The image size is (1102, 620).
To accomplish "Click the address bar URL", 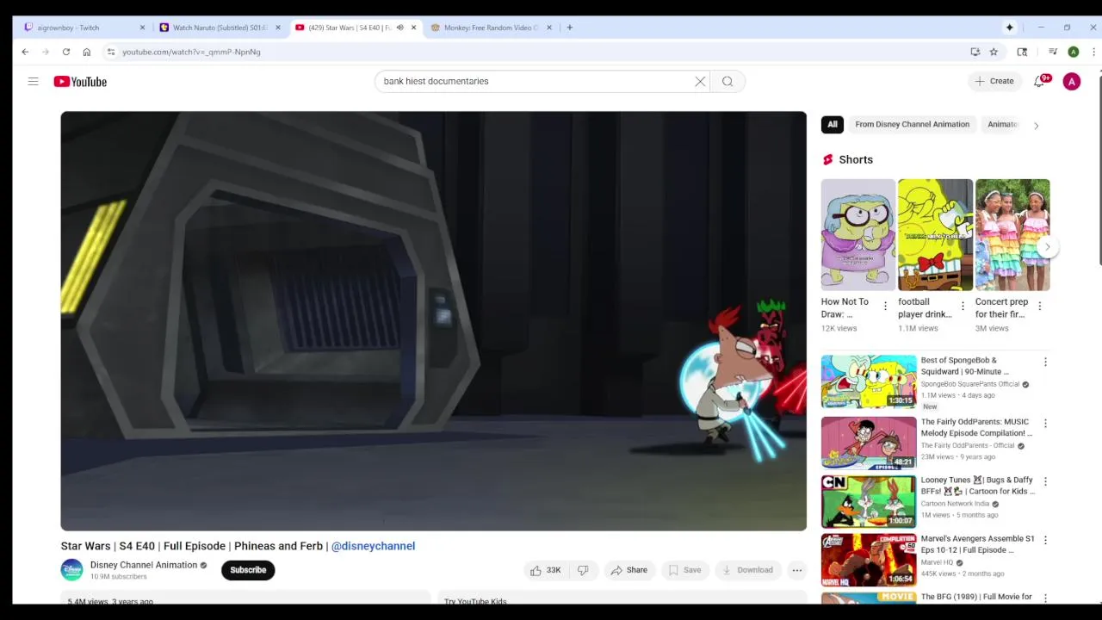I will click(191, 52).
